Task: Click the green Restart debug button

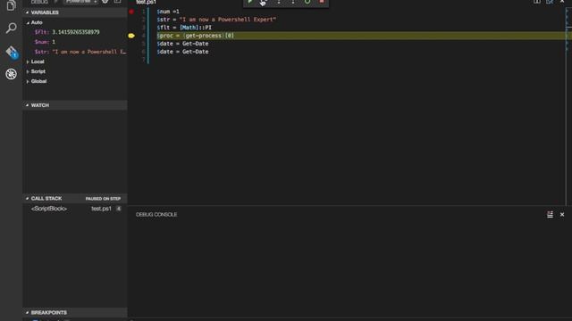Action: pos(307,2)
